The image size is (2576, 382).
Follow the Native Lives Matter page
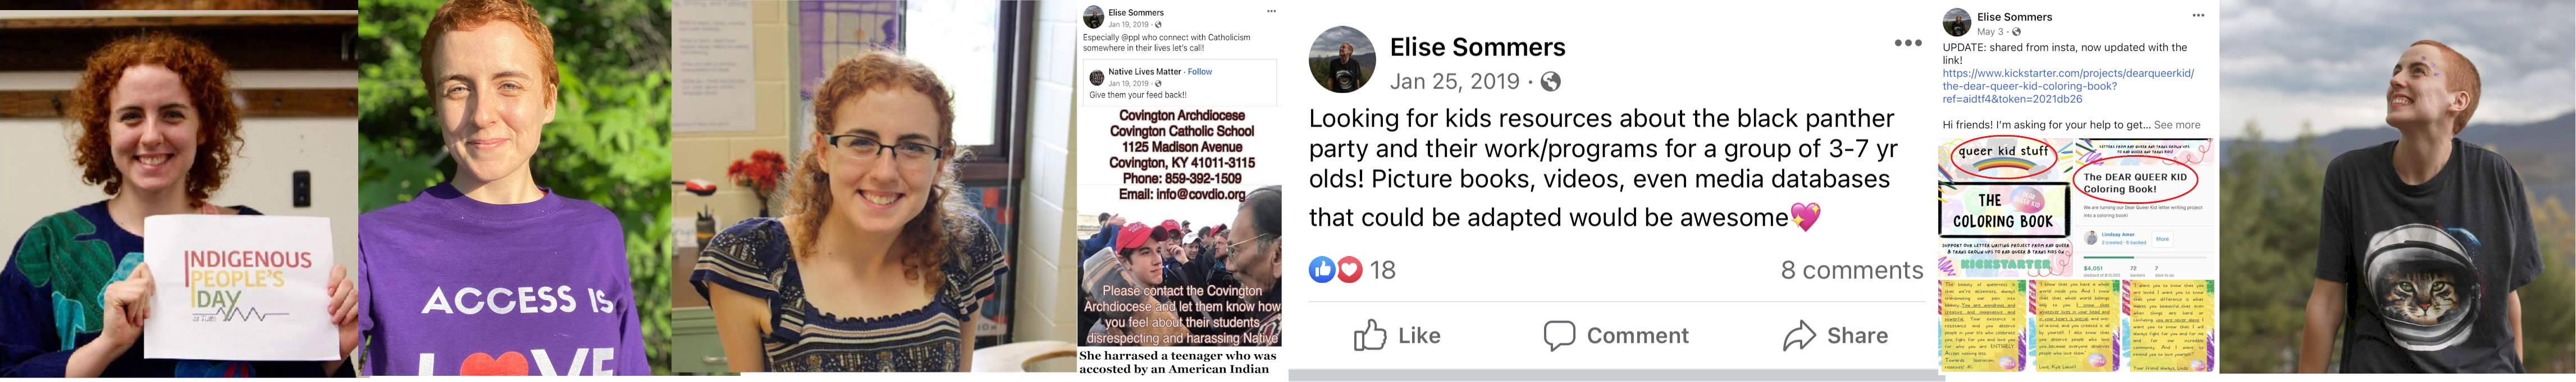(1200, 72)
